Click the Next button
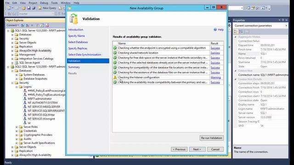Image resolution: width=294 pixels, height=165 pixels. pos(197,149)
